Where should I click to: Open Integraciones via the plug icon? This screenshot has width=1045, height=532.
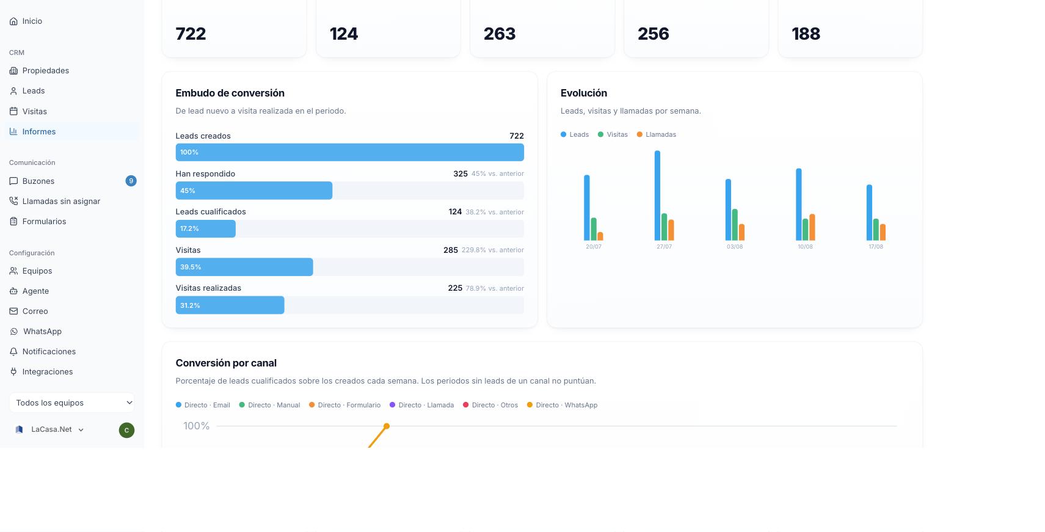click(x=13, y=372)
